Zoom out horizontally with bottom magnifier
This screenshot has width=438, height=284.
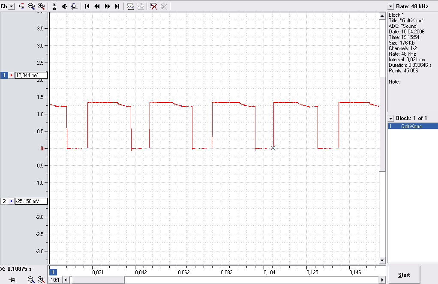(x=31, y=280)
